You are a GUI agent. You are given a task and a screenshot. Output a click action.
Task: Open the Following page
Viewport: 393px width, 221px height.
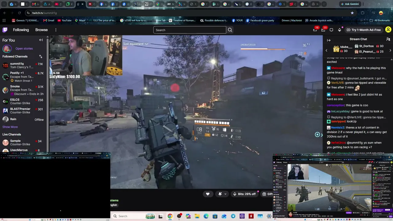[x=21, y=30]
